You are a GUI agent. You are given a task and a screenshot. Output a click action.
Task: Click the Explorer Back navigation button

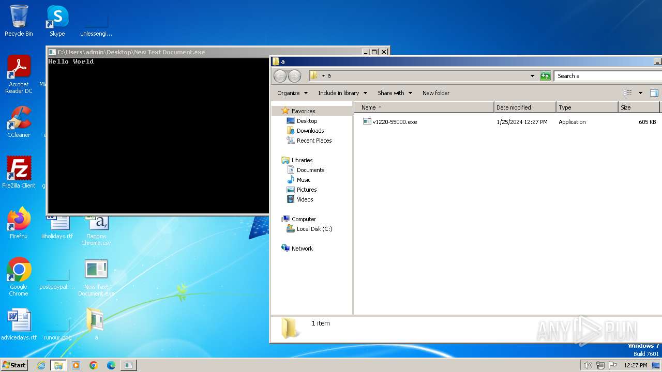tap(280, 76)
